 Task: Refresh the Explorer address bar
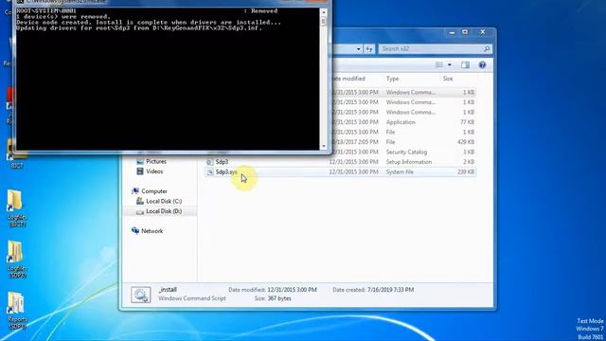click(369, 49)
